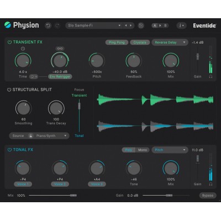221x221 pixels.
Task: Click the 0.0 dB global gain value
Action: [x=133, y=196]
